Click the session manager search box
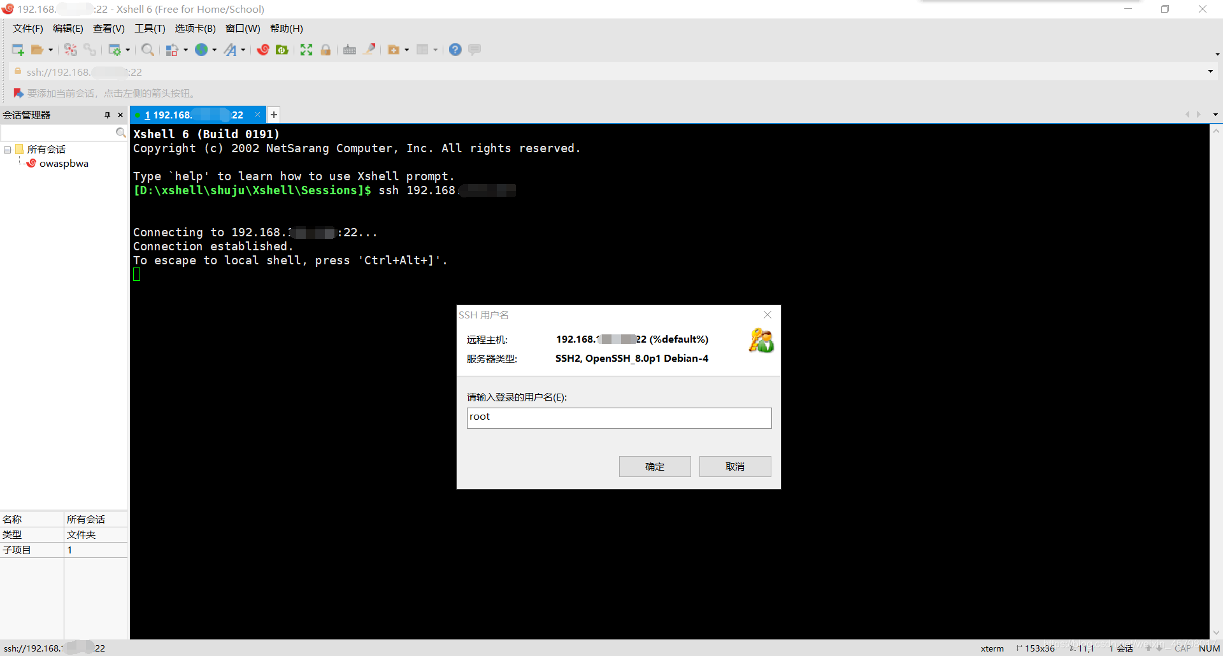 (57, 132)
